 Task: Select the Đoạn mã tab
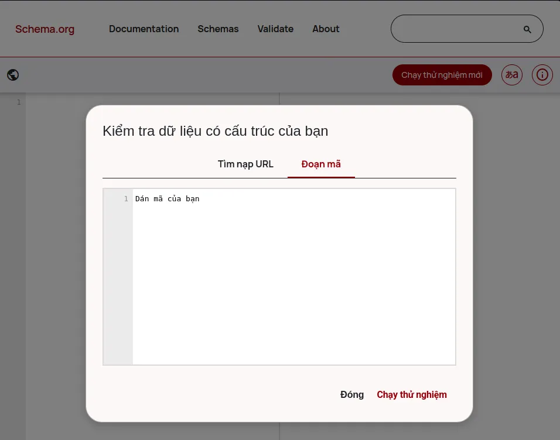click(321, 164)
